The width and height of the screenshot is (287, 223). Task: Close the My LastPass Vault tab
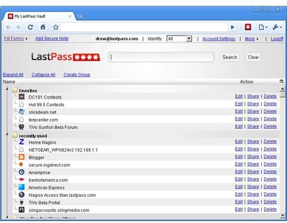(x=70, y=16)
